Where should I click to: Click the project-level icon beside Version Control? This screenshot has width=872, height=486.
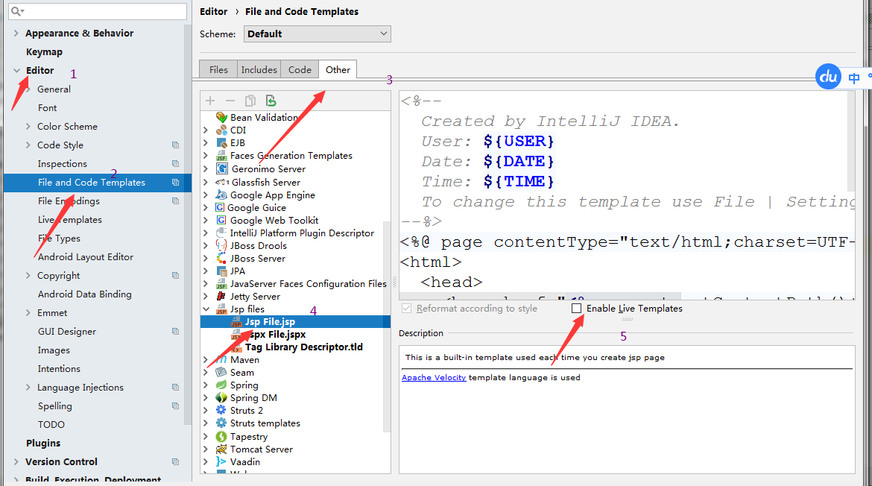coord(175,461)
